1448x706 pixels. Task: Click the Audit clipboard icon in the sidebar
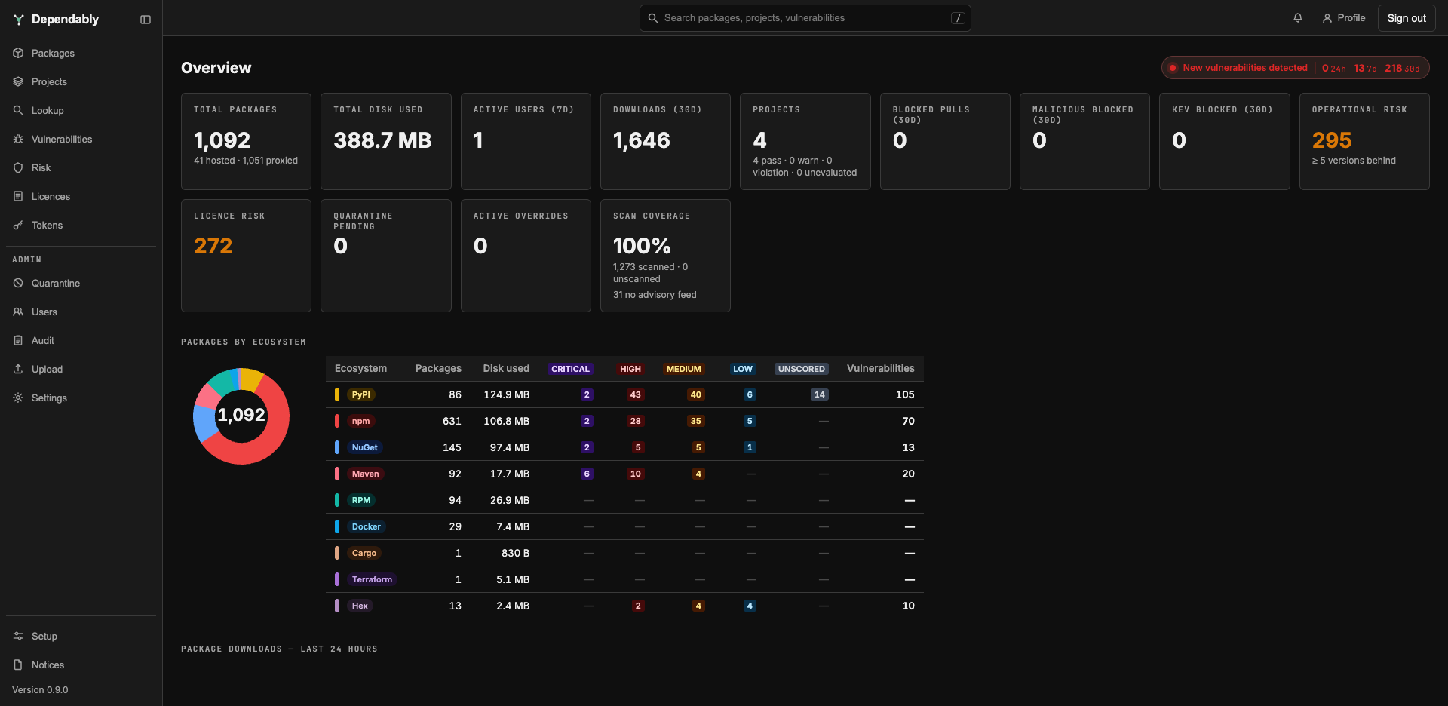coord(18,340)
